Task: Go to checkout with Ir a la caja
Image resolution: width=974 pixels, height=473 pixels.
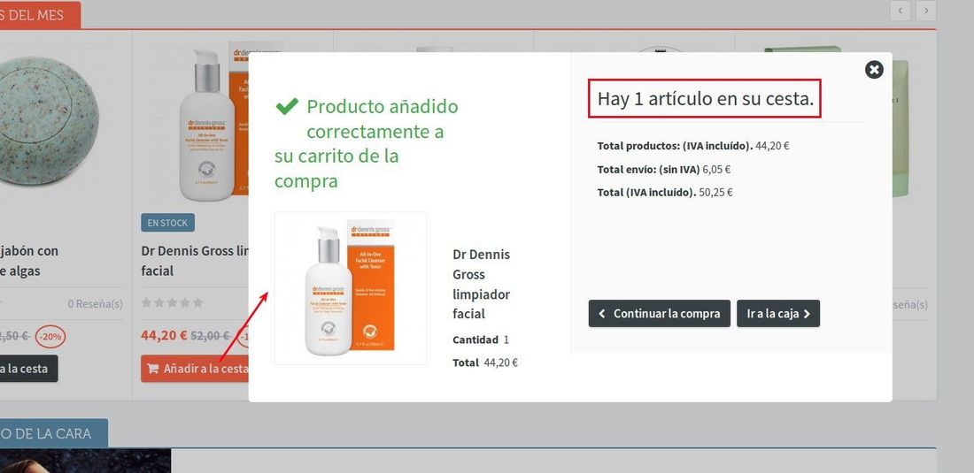Action: point(778,314)
